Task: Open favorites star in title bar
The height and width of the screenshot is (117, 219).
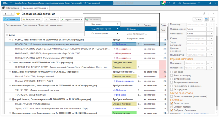Action: [174, 3]
